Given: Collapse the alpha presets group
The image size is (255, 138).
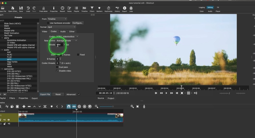Looking at the screenshot, I should point(2,38).
